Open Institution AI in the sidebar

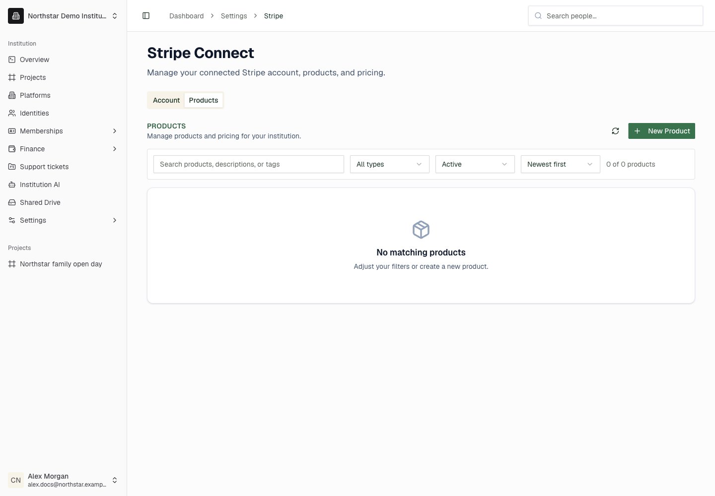point(63,185)
